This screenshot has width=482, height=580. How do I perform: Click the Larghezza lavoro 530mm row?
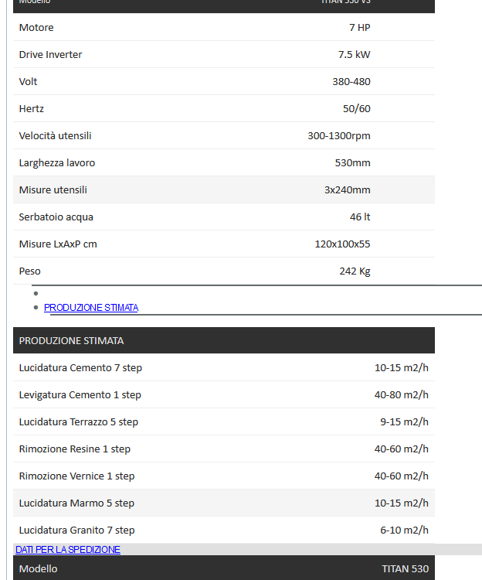(x=224, y=162)
